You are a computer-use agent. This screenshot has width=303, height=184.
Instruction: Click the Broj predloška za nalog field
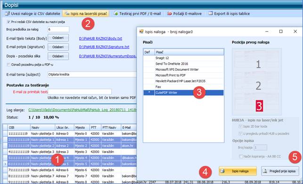(58, 29)
